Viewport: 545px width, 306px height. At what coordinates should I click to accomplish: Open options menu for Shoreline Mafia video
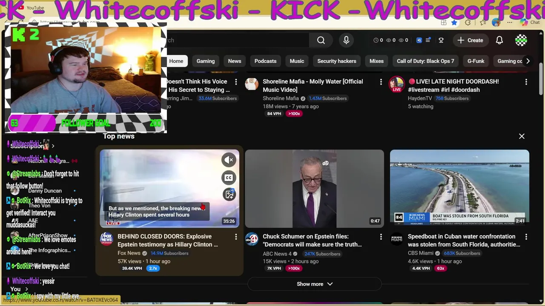[x=381, y=82]
